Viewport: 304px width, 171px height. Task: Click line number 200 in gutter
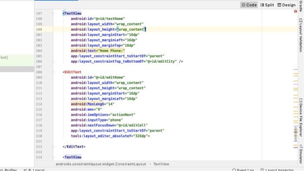(39, 30)
